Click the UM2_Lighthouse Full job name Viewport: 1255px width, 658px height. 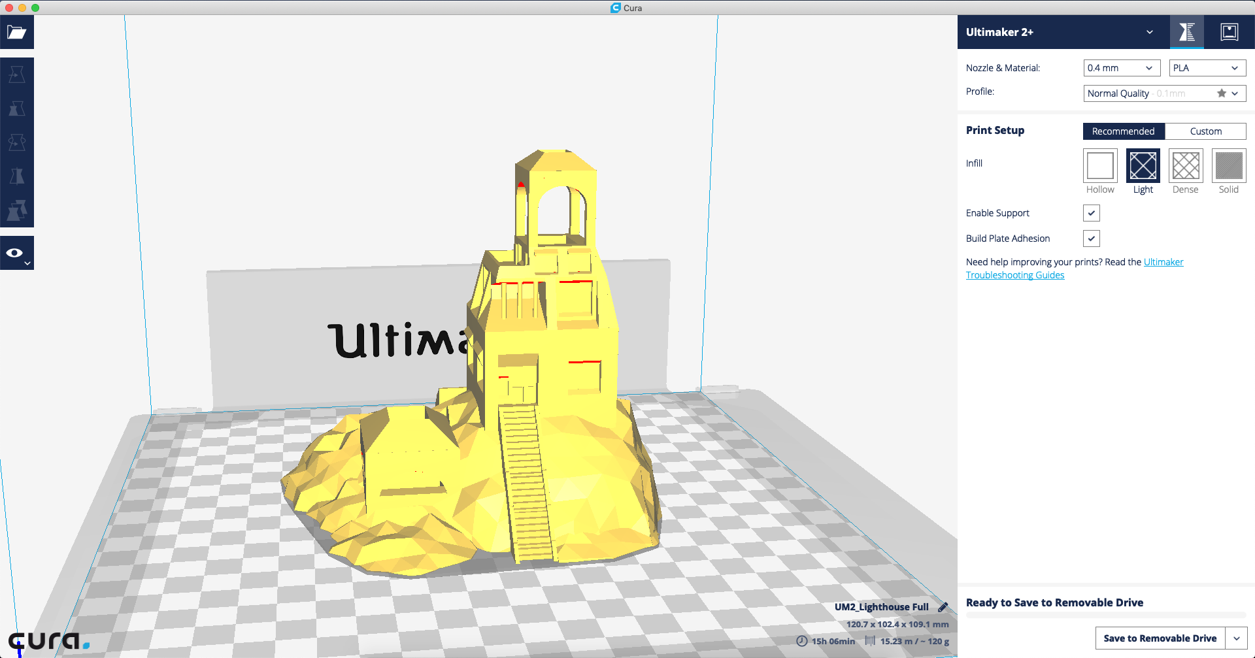[881, 607]
